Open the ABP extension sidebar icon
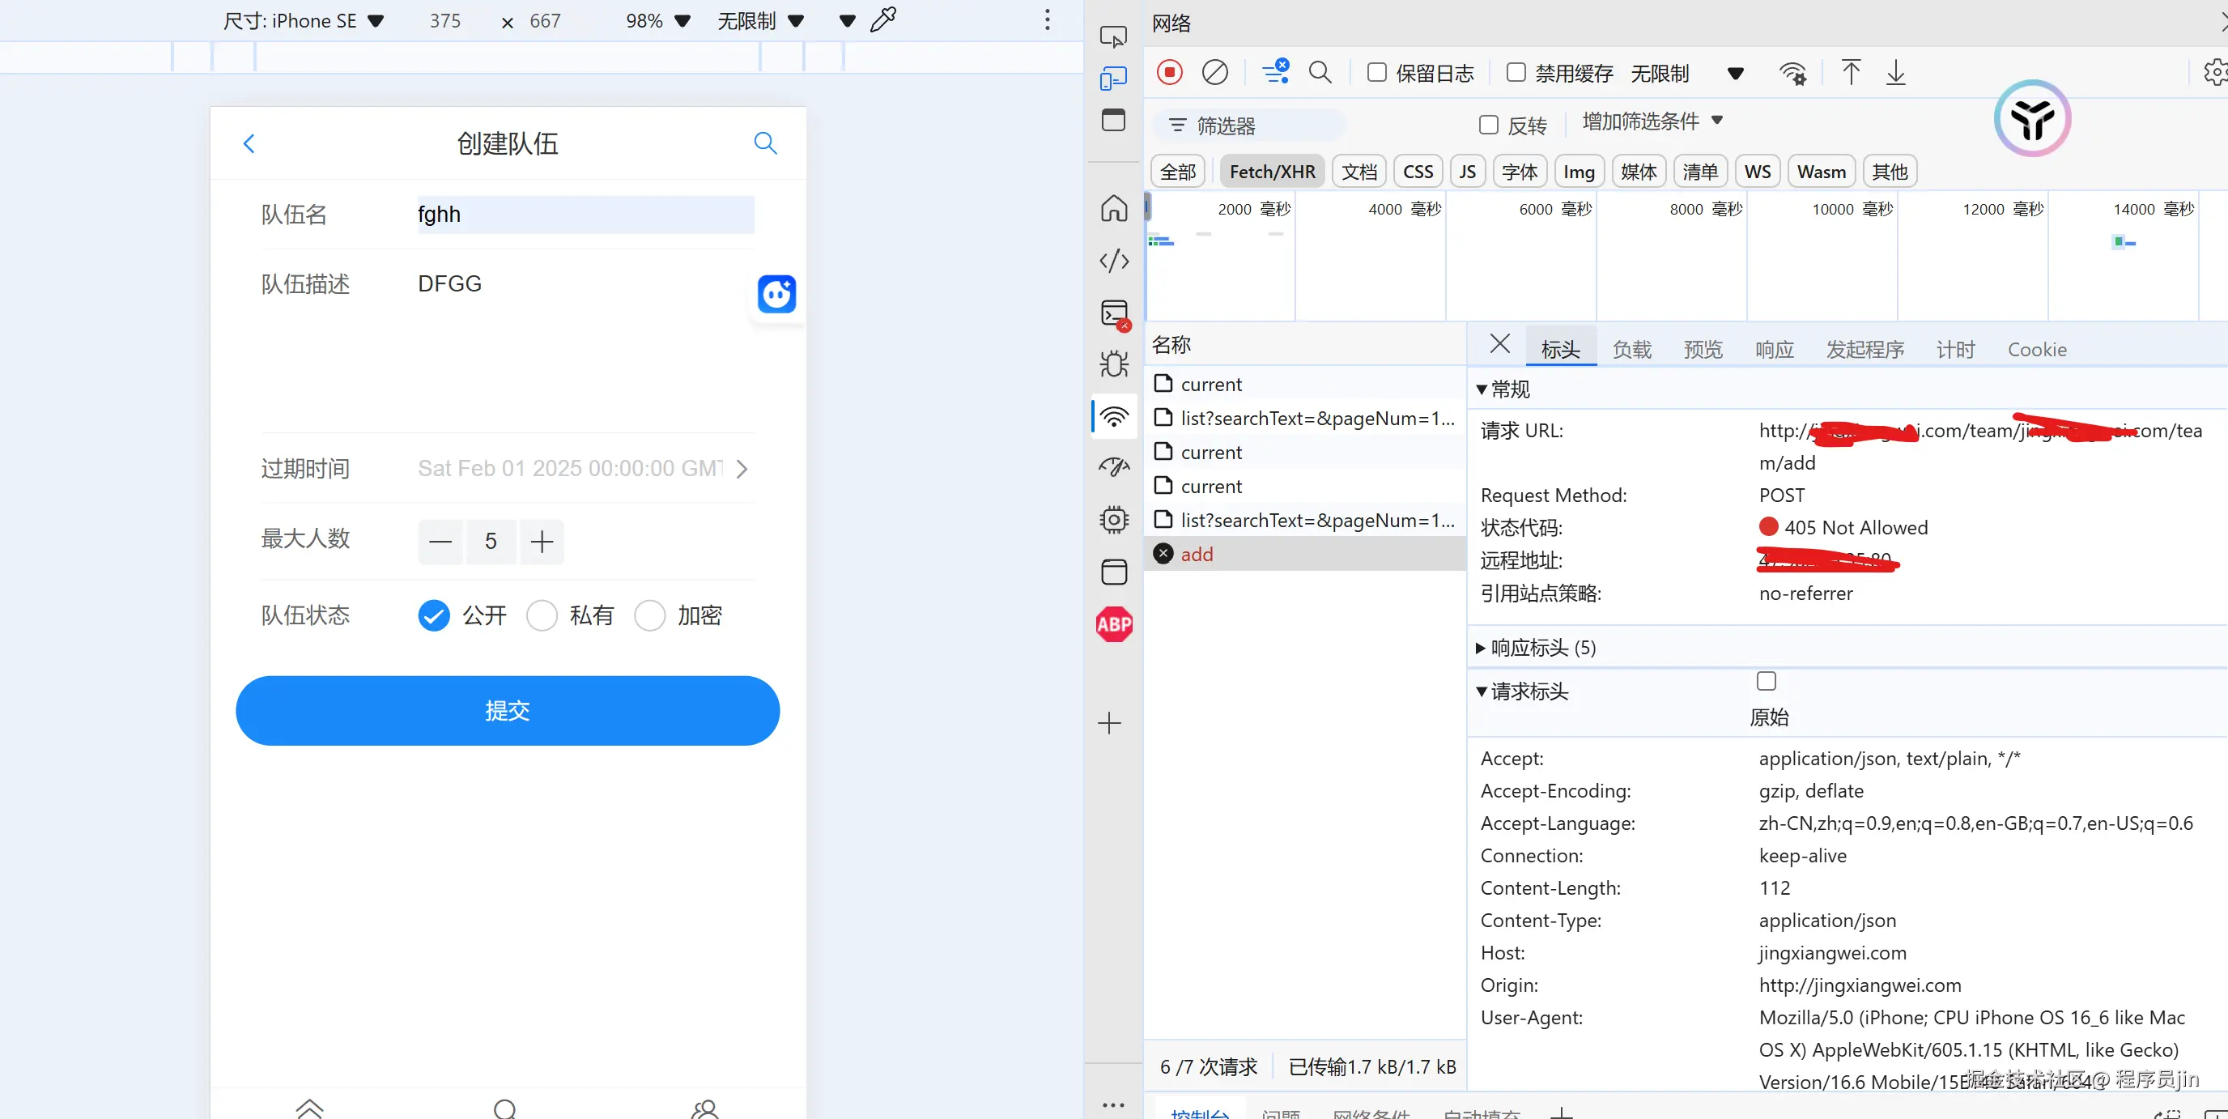2228x1119 pixels. (x=1114, y=623)
